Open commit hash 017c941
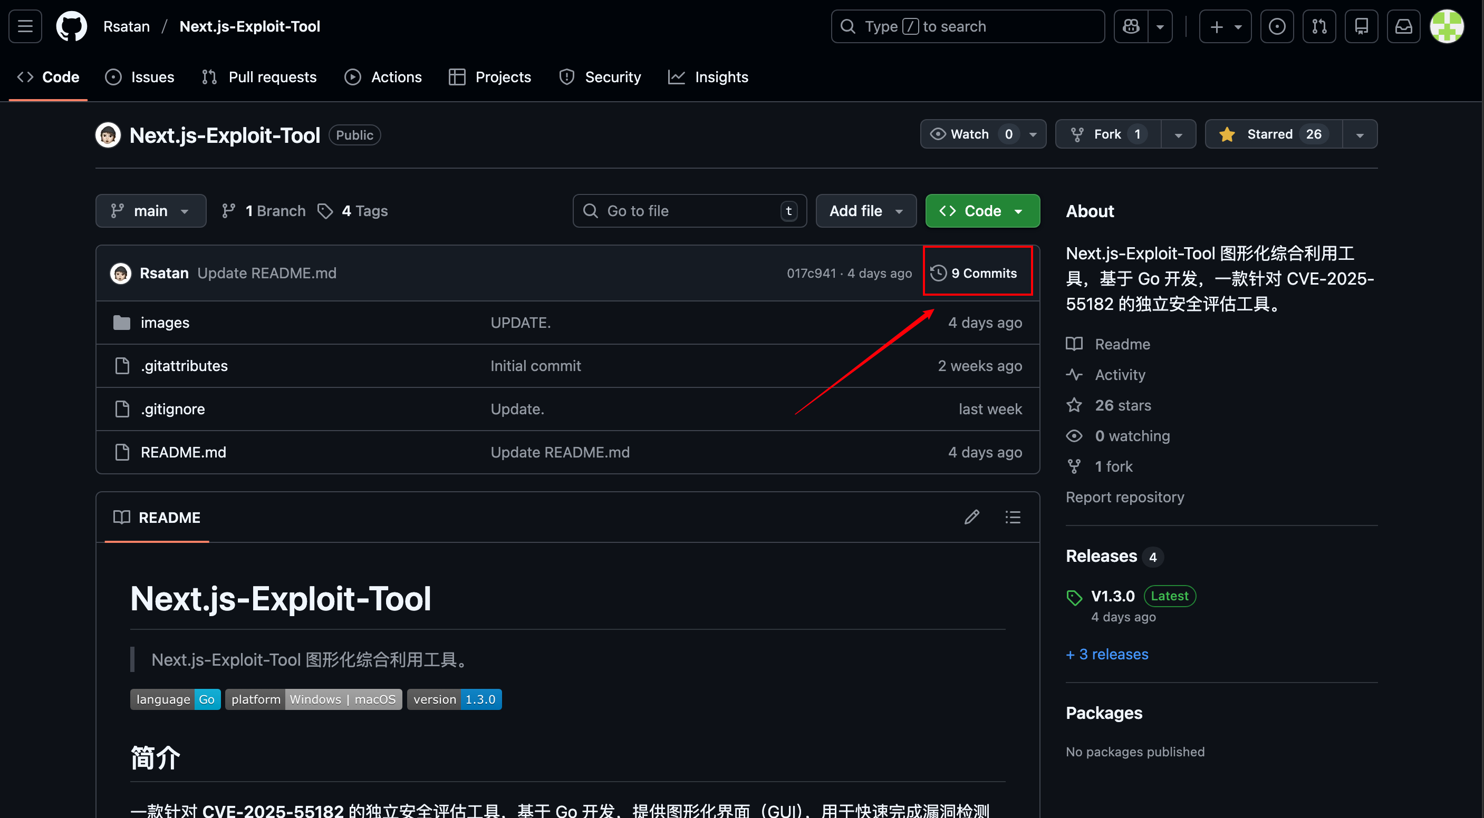The width and height of the screenshot is (1484, 818). 811,273
